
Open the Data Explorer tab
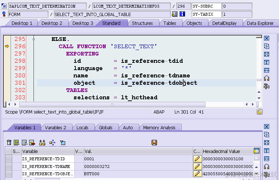(260, 23)
